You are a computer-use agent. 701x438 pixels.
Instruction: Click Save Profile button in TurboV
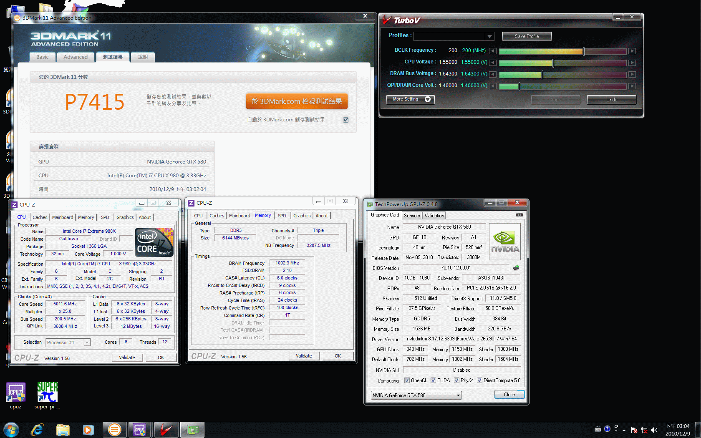point(527,36)
